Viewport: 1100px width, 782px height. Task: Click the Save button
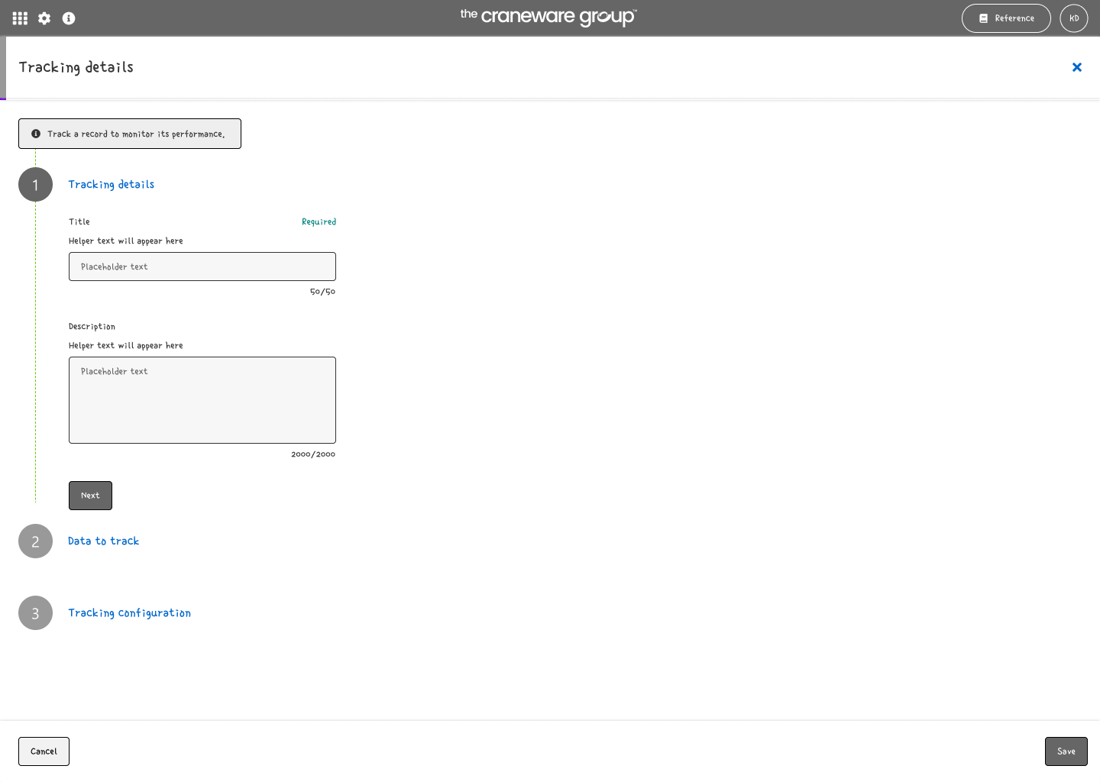1066,751
